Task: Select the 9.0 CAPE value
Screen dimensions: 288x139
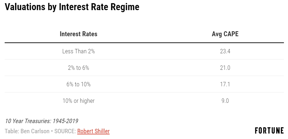Action: click(x=225, y=101)
